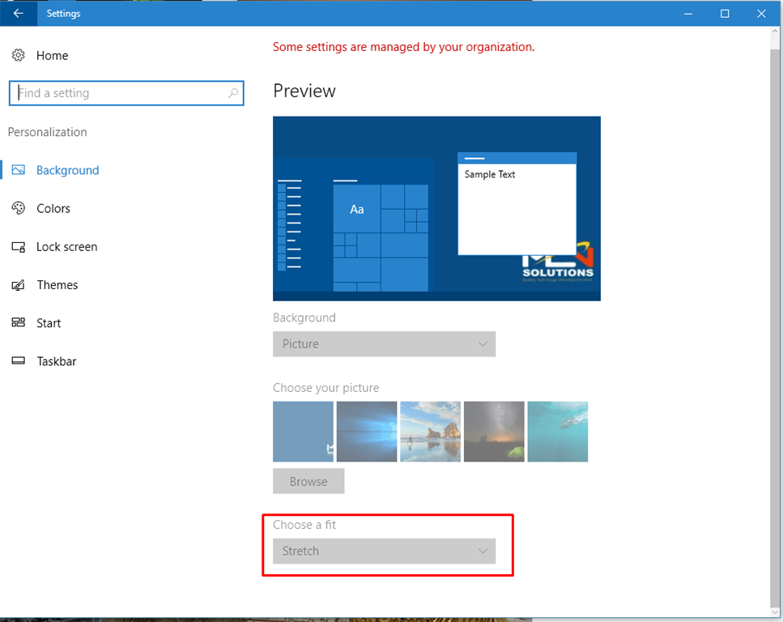This screenshot has height=622, width=783.
Task: Open Start personalization settings
Action: coord(49,323)
